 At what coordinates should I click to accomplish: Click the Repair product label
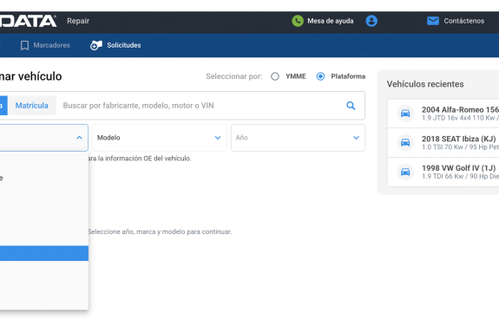(78, 21)
